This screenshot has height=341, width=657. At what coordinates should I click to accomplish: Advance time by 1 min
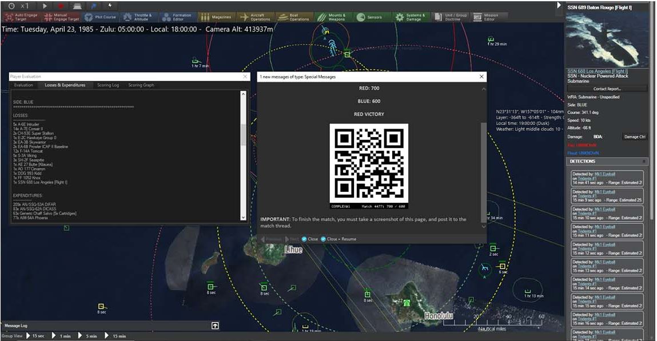[62, 336]
